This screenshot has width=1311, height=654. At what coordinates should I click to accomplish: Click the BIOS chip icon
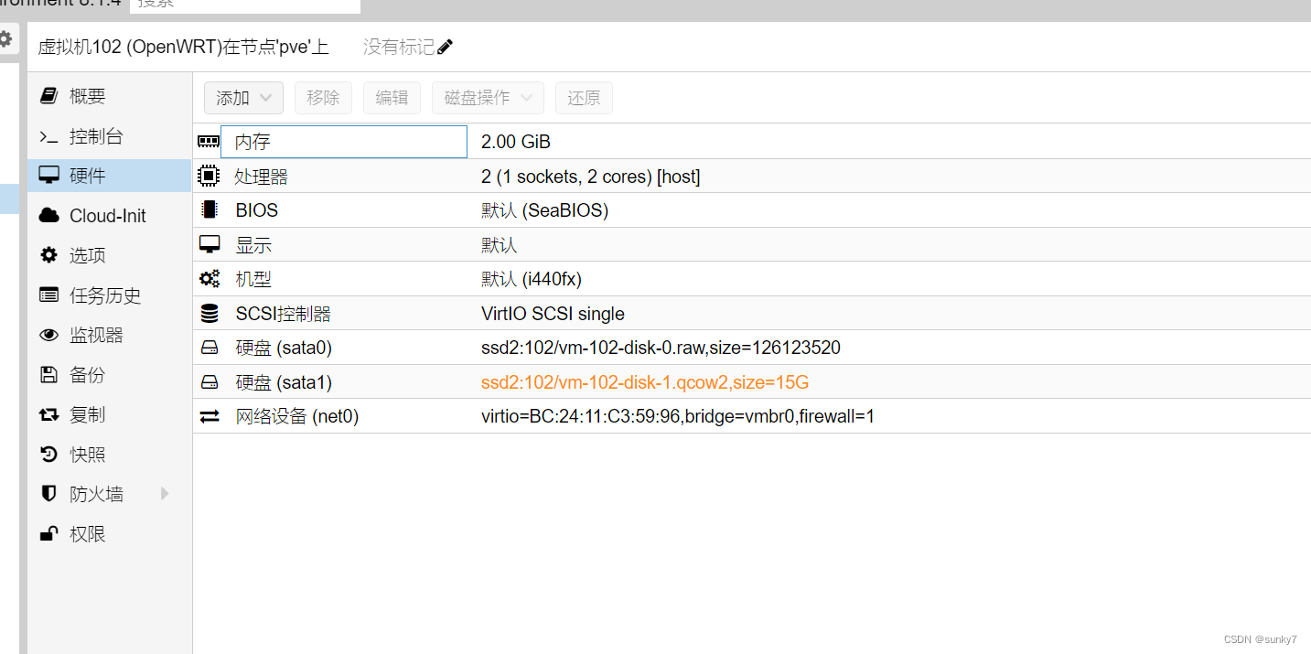209,209
